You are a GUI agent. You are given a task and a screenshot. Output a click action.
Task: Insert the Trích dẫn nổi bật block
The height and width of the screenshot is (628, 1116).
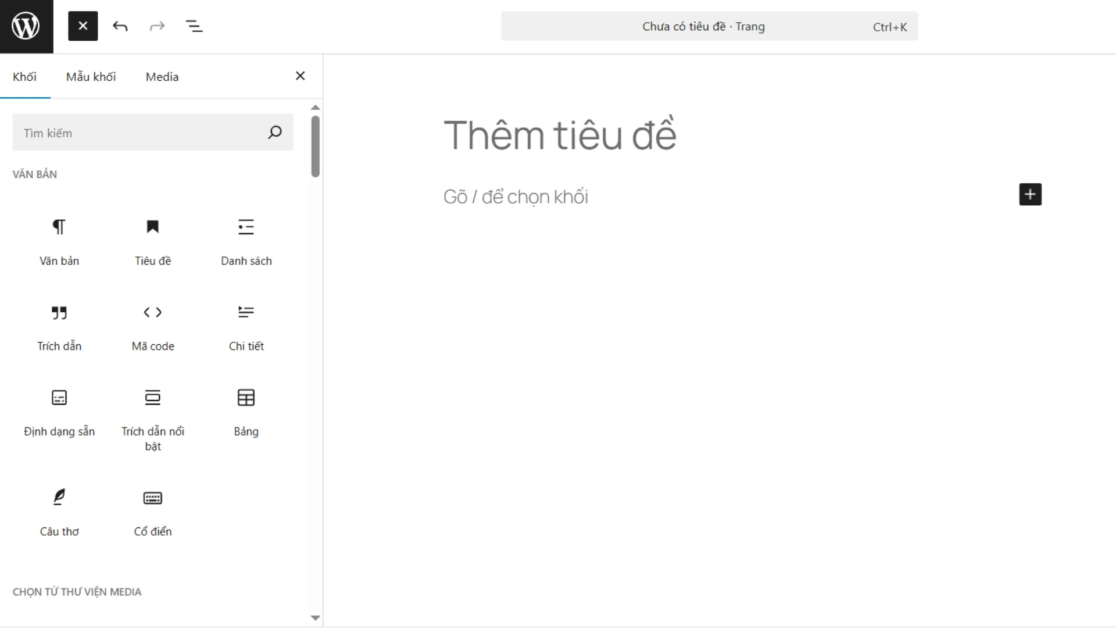[153, 420]
